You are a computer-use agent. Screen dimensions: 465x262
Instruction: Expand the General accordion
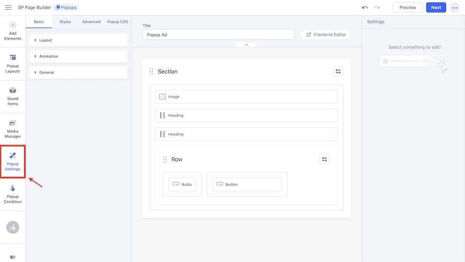pyautogui.click(x=78, y=73)
